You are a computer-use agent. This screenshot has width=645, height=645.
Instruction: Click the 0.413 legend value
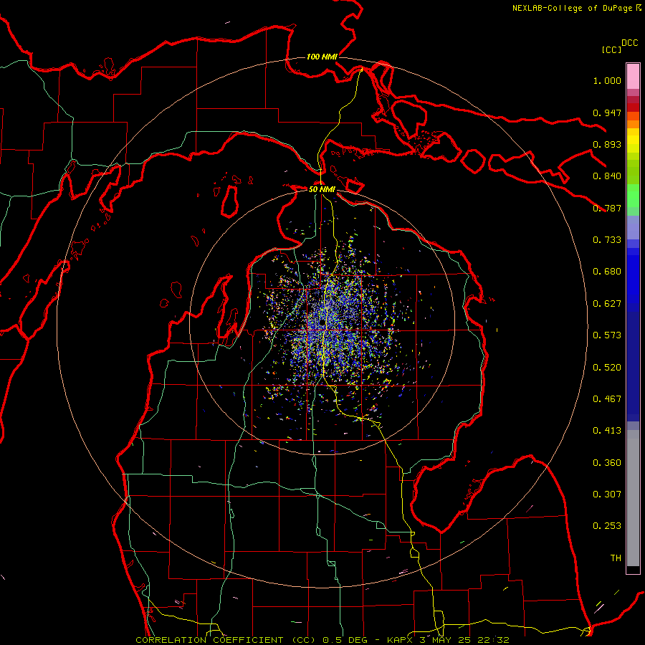coord(607,431)
